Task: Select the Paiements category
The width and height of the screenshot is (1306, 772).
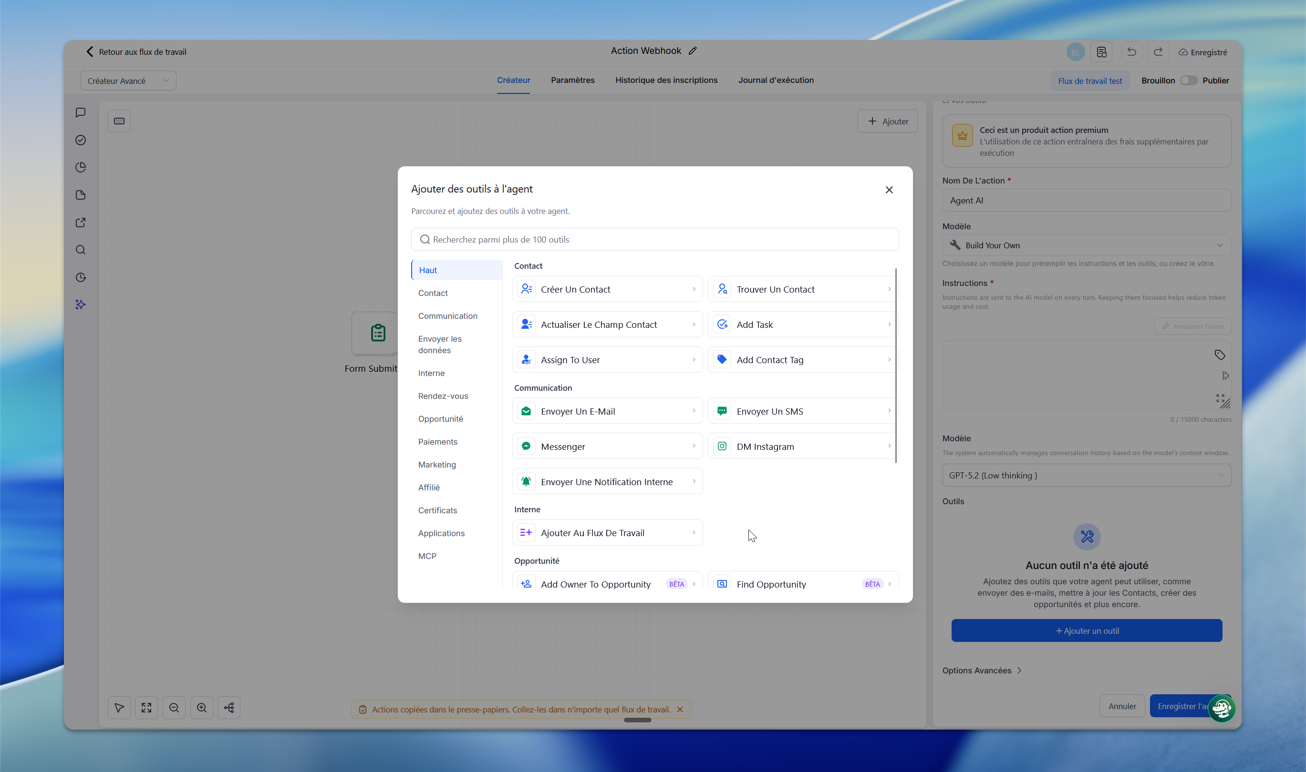Action: pos(438,442)
